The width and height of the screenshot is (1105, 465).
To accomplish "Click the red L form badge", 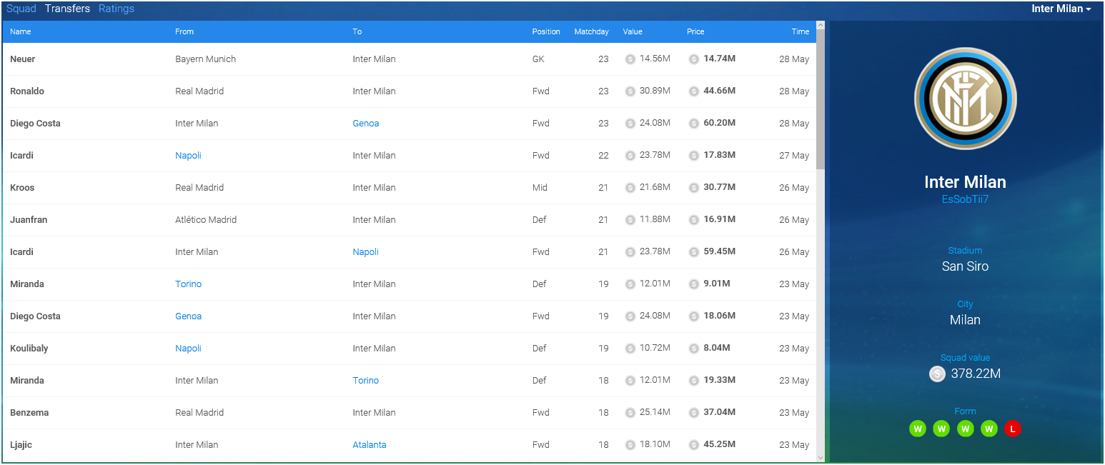I will click(1012, 429).
